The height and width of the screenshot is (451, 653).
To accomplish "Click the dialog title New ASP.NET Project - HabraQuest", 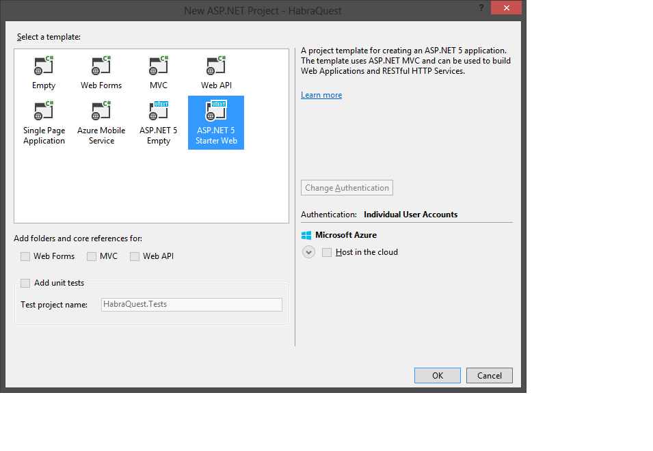I will click(263, 11).
